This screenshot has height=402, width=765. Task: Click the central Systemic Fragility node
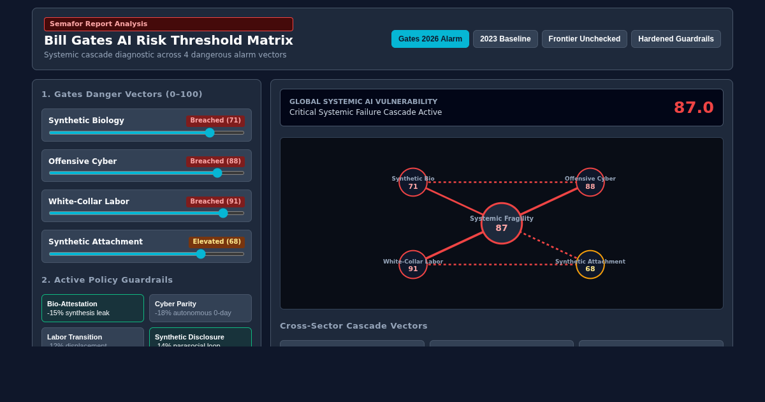[x=502, y=223]
